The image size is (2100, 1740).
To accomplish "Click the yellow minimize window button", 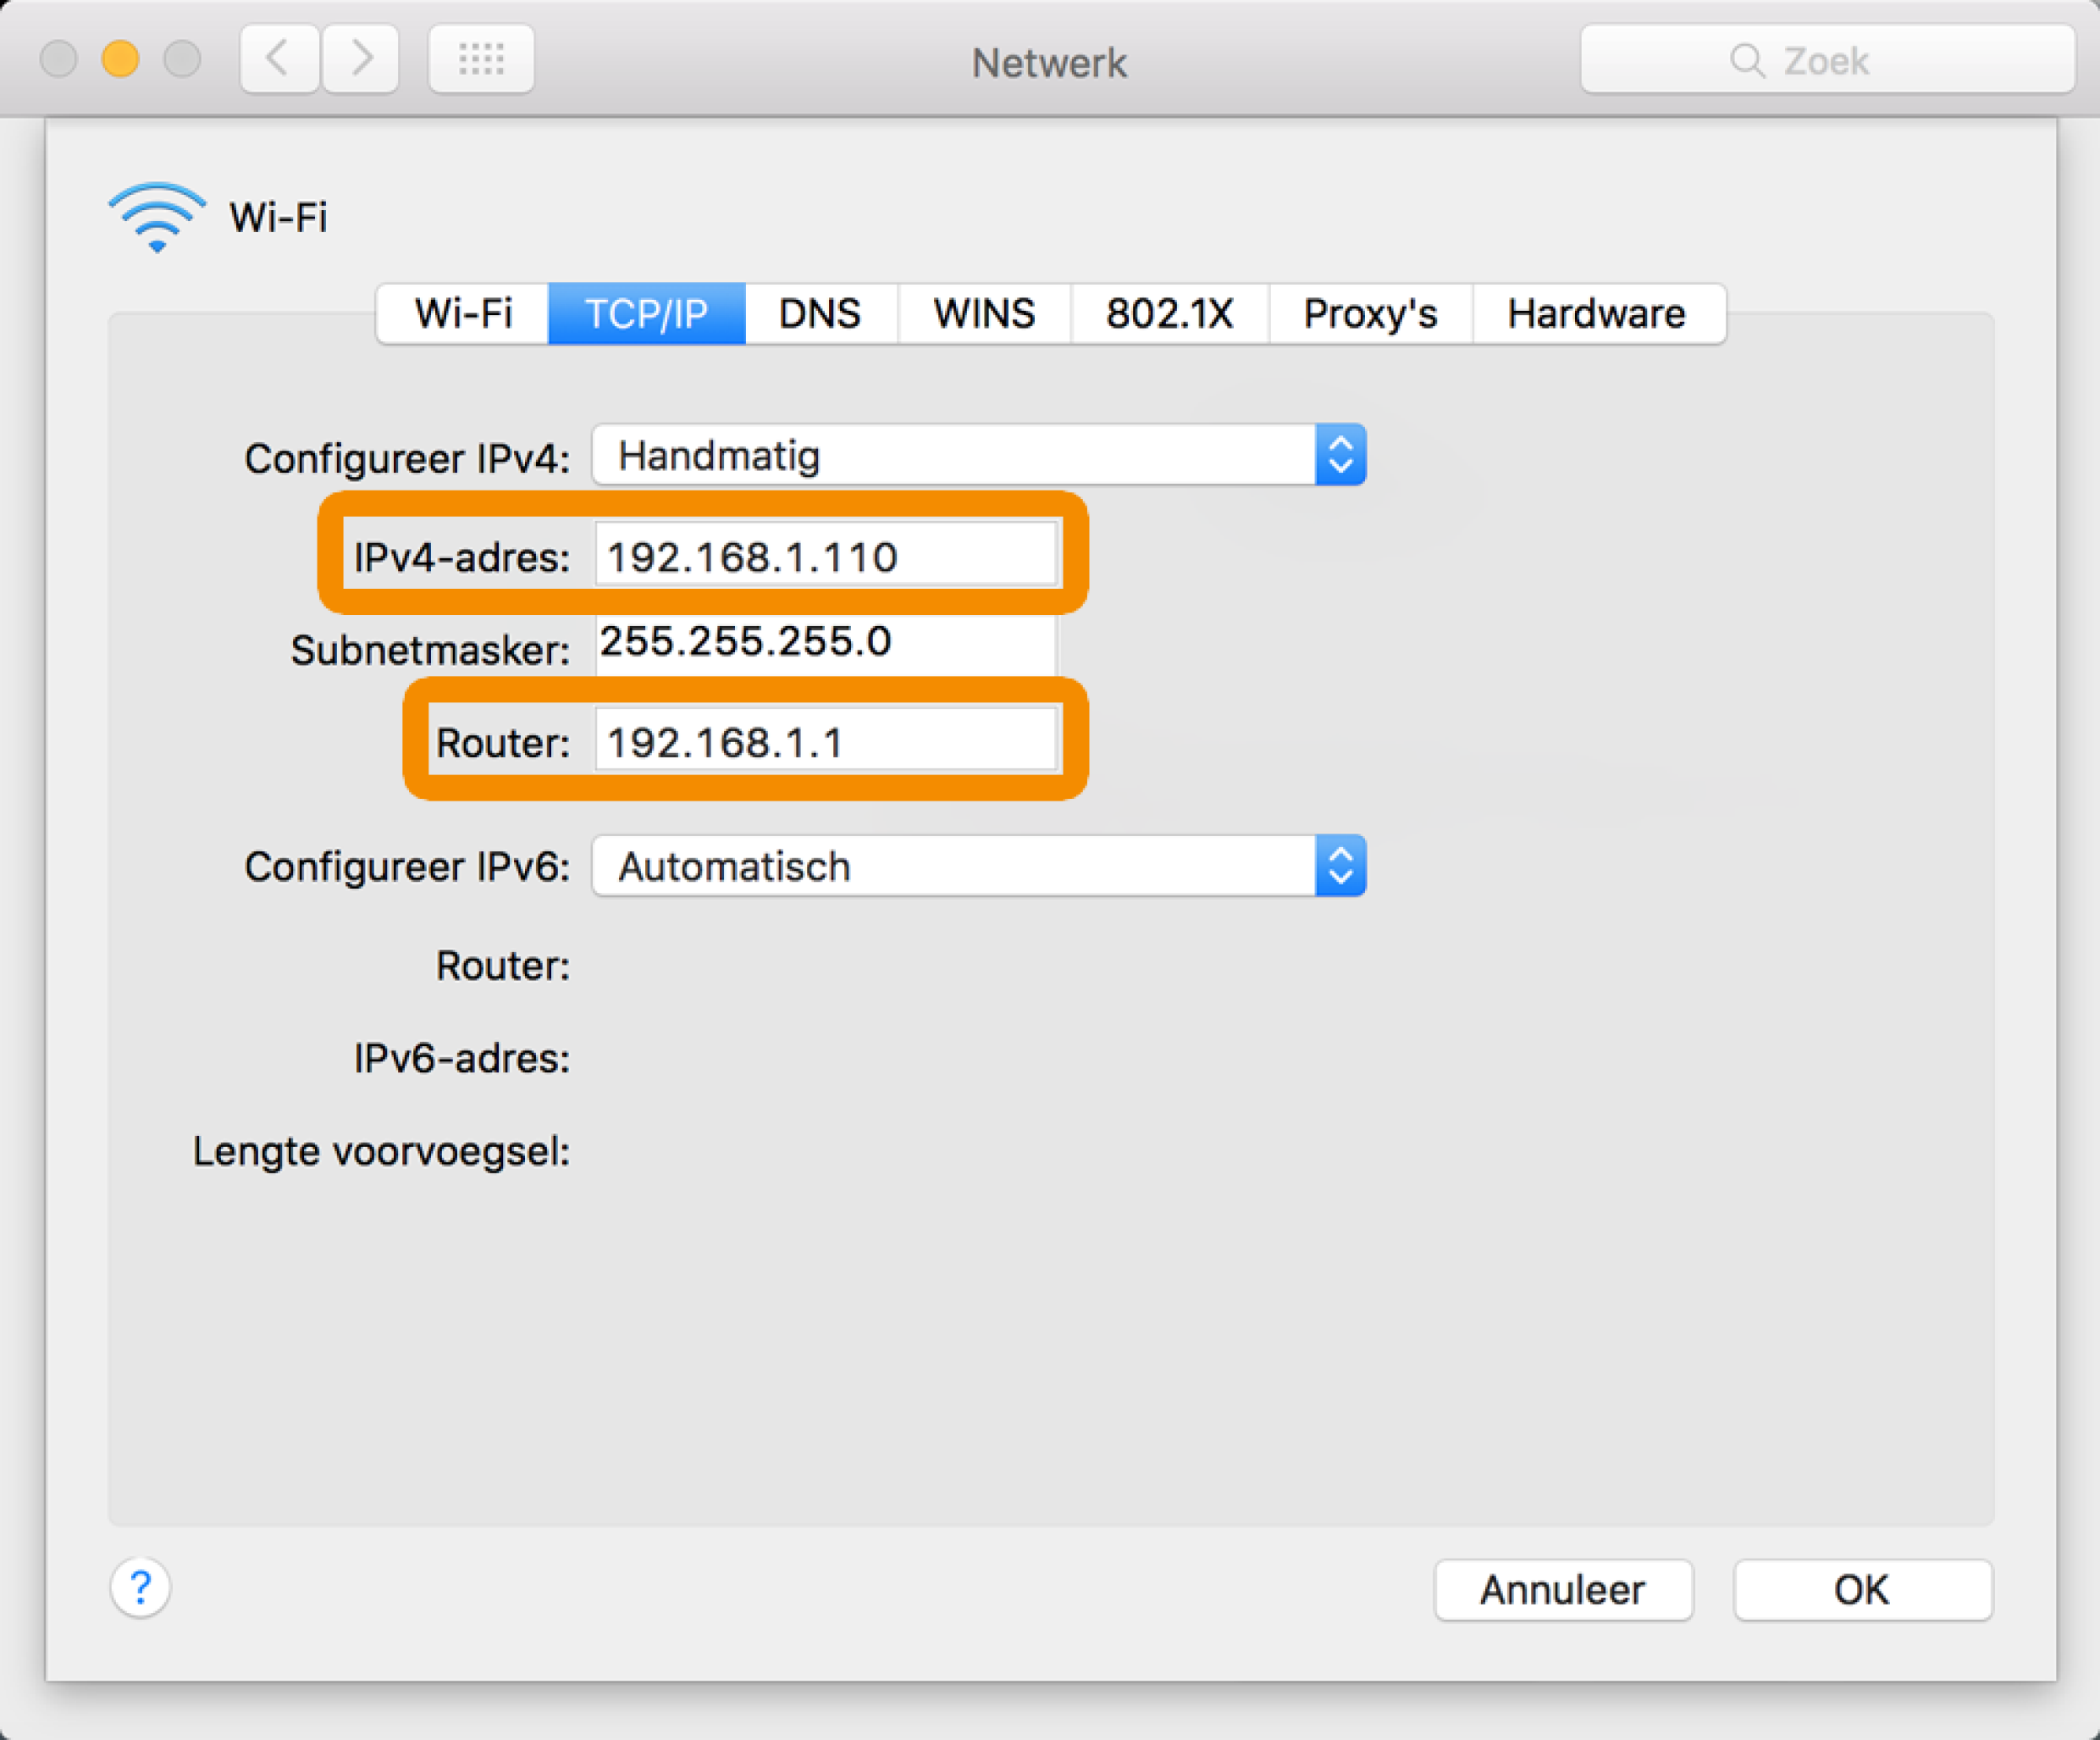I will [120, 59].
